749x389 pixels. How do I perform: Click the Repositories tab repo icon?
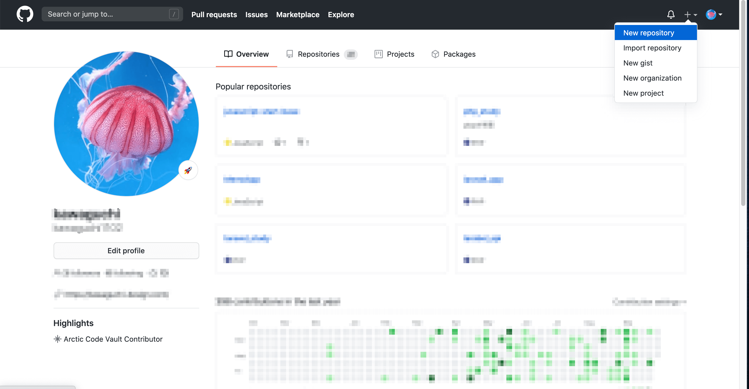[x=290, y=54]
